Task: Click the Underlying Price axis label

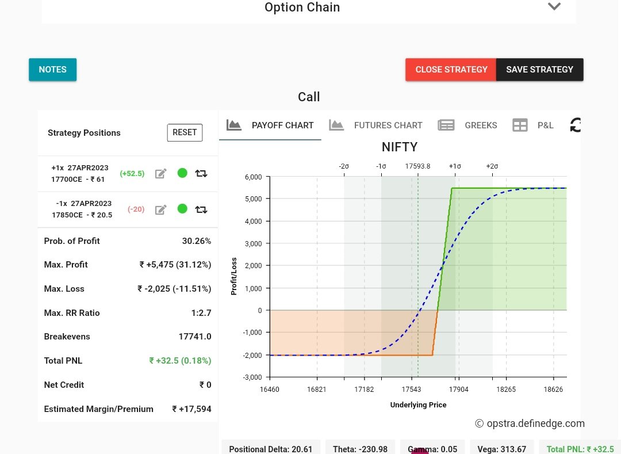Action: (x=418, y=405)
